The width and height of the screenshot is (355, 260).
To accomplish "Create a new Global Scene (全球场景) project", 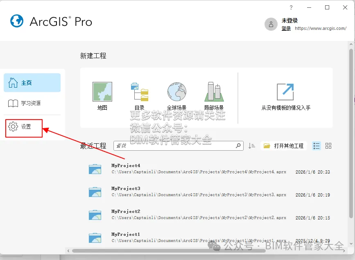I will click(x=176, y=96).
